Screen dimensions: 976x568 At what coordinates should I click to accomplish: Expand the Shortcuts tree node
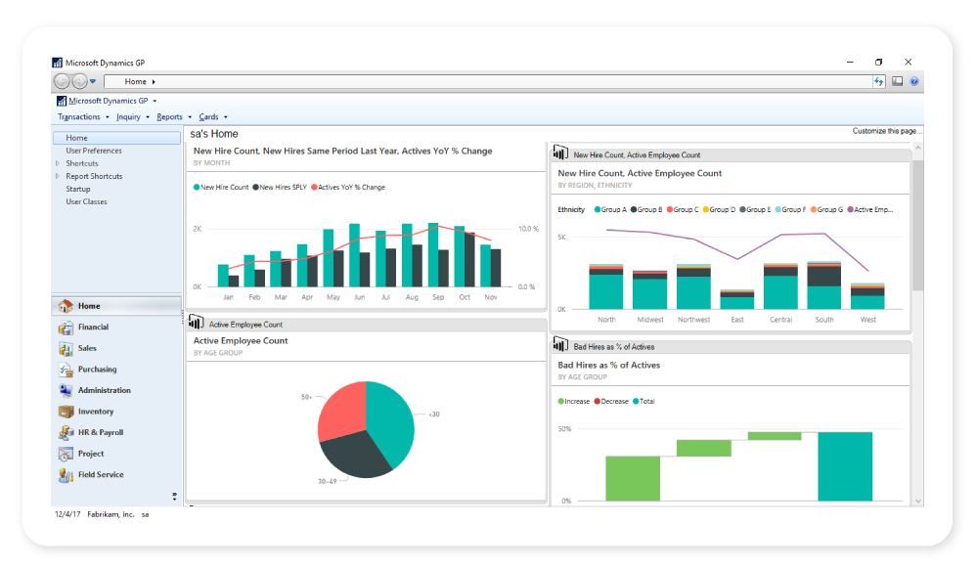coord(58,163)
